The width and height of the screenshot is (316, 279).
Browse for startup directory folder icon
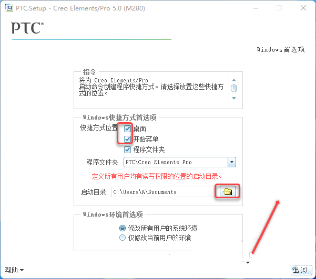[228, 191]
